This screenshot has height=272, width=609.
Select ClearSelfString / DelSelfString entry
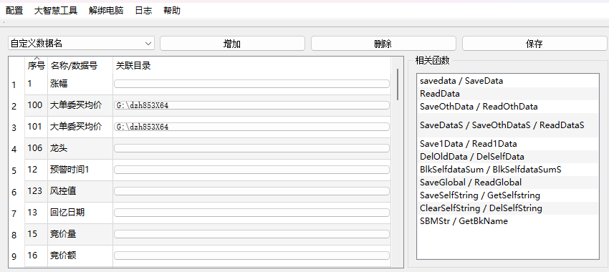[508, 208]
